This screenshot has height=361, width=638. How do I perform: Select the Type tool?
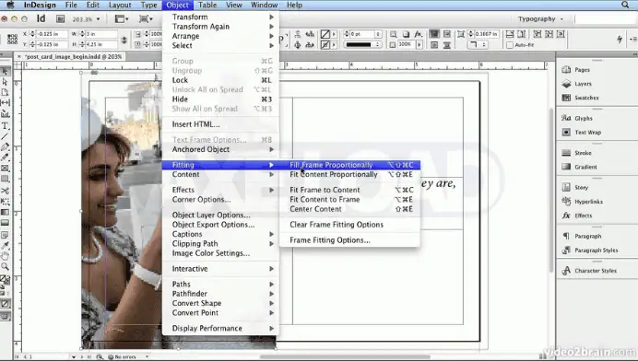pos(5,125)
